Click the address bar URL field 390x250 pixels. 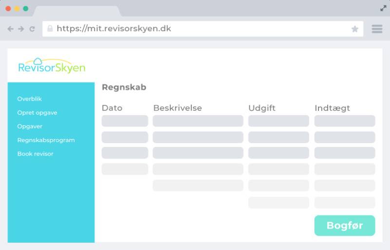[195, 29]
